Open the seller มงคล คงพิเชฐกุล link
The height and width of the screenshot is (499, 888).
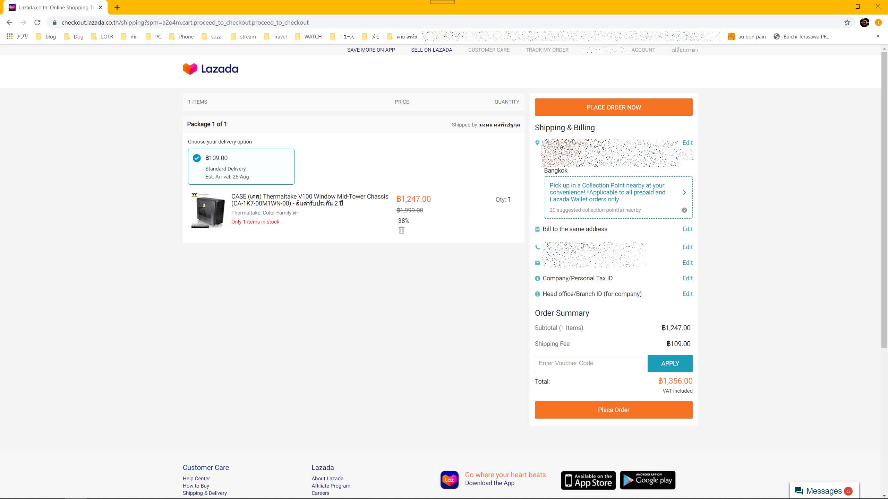pos(499,125)
